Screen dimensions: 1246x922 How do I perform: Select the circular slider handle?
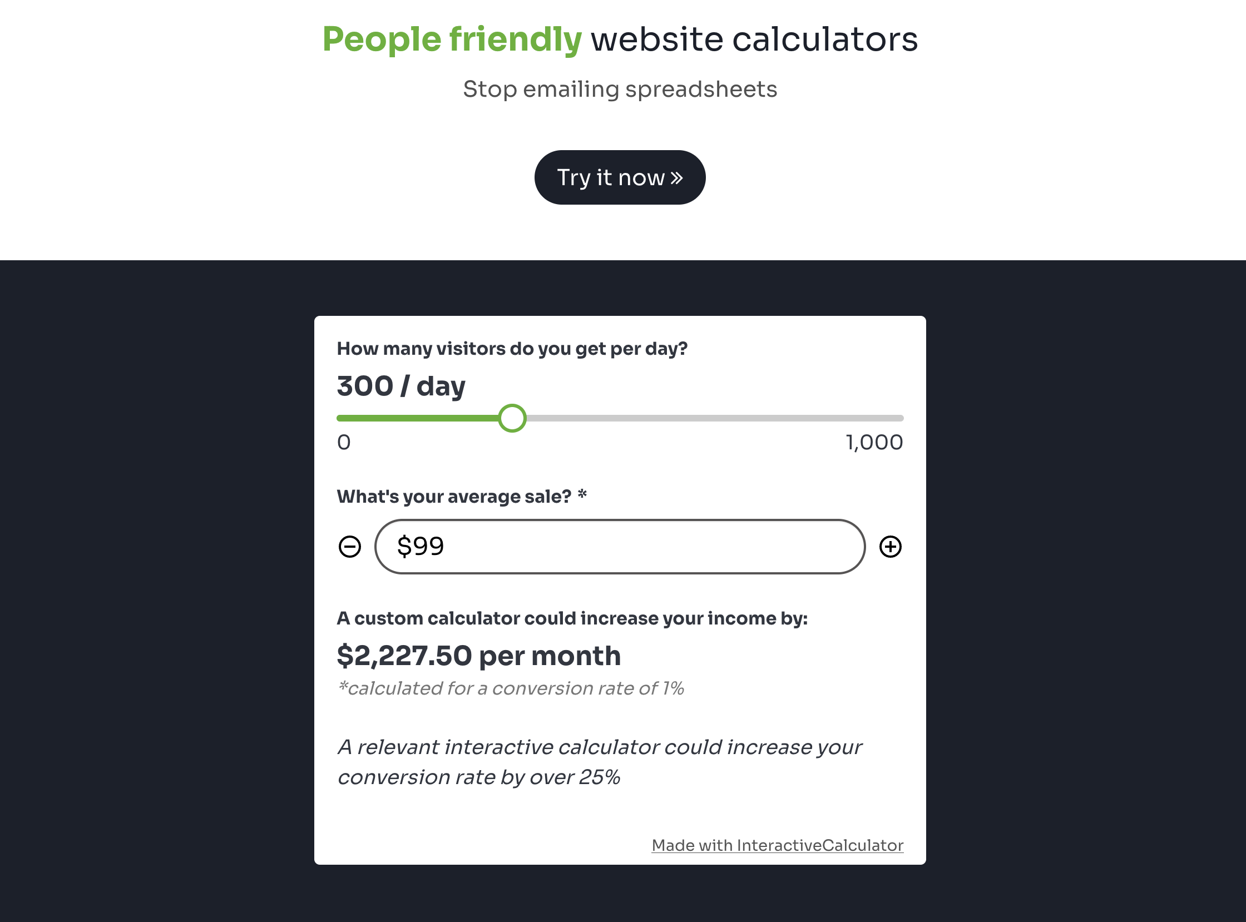[x=512, y=418]
